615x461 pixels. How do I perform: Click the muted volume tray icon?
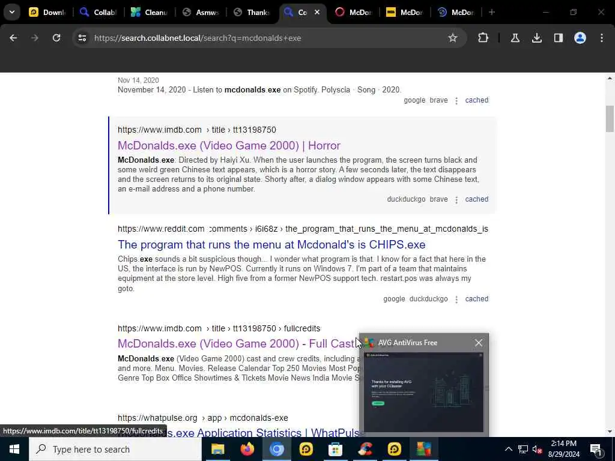tap(538, 449)
